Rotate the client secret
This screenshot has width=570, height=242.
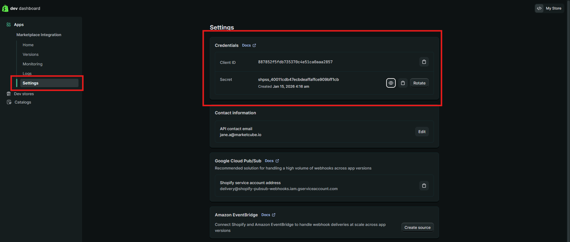419,83
